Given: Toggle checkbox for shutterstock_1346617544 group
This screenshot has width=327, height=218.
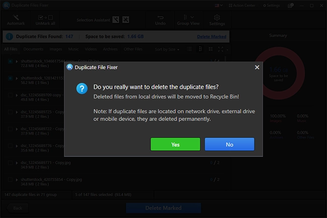Looking at the screenshot, I should pyautogui.click(x=10, y=61).
